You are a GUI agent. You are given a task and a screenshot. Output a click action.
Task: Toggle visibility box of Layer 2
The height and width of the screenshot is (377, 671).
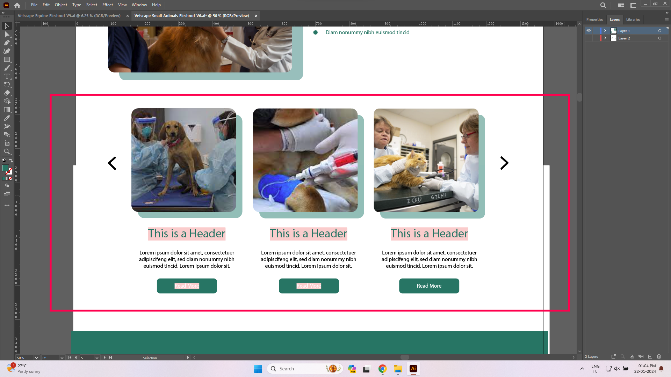click(589, 38)
